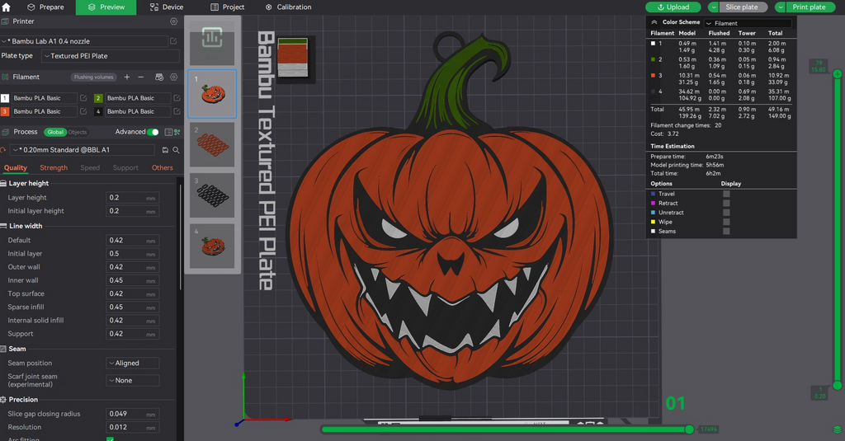845x441 pixels.
Task: Open the Others settings tab
Action: 163,168
